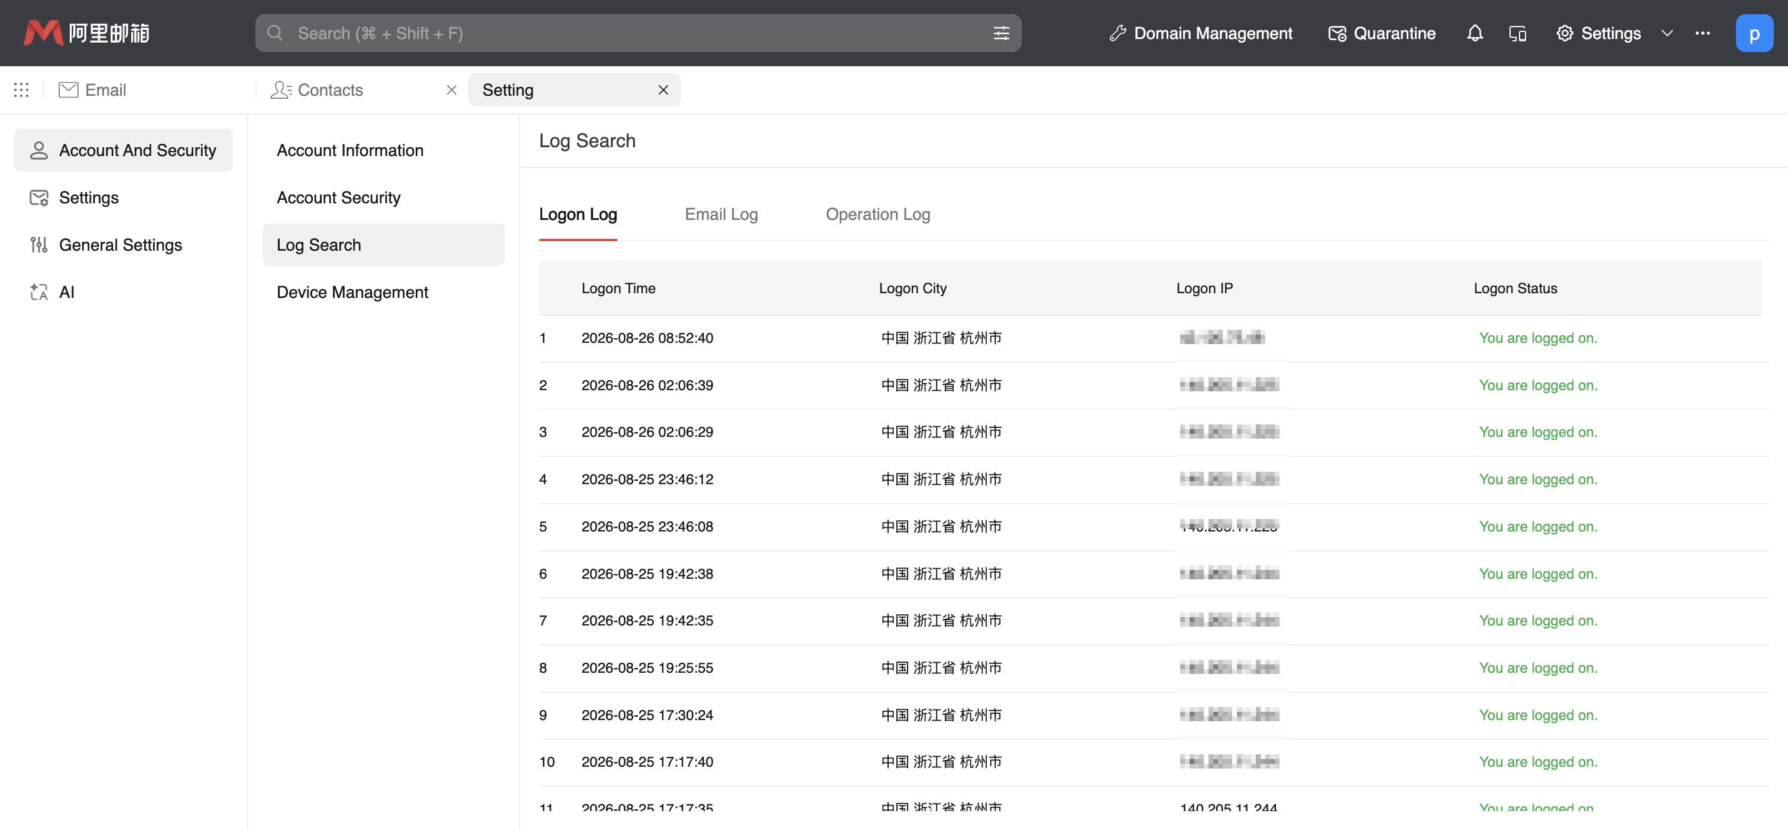Open more options ellipsis menu
The image size is (1788, 830).
[x=1702, y=33]
